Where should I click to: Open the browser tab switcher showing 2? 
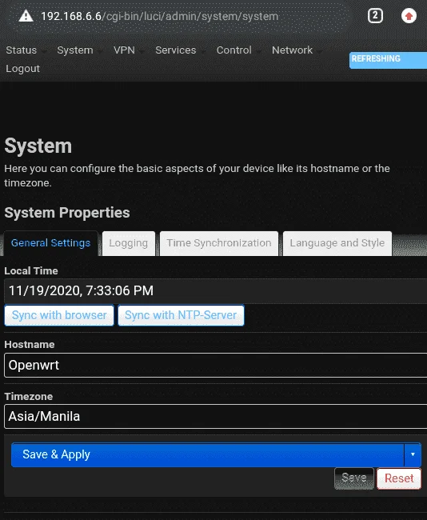(375, 15)
